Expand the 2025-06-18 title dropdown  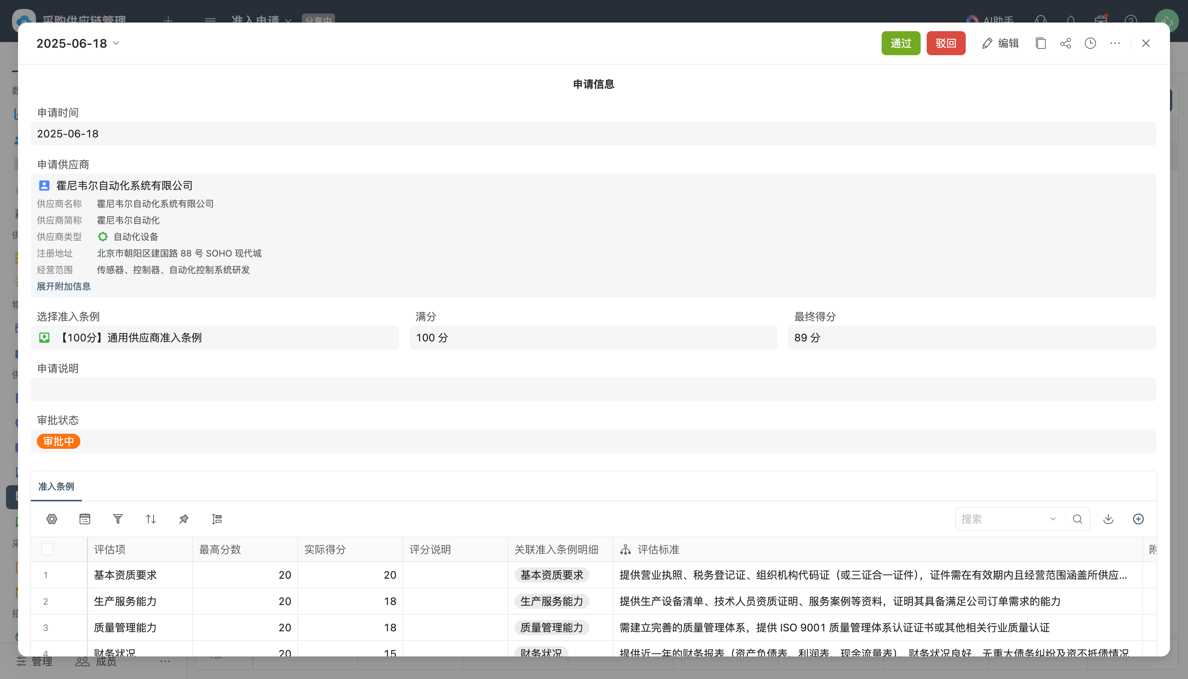point(116,43)
